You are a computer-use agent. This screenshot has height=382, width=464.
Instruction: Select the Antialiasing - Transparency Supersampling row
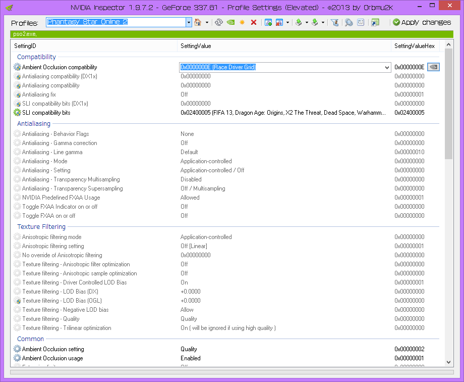225,188
